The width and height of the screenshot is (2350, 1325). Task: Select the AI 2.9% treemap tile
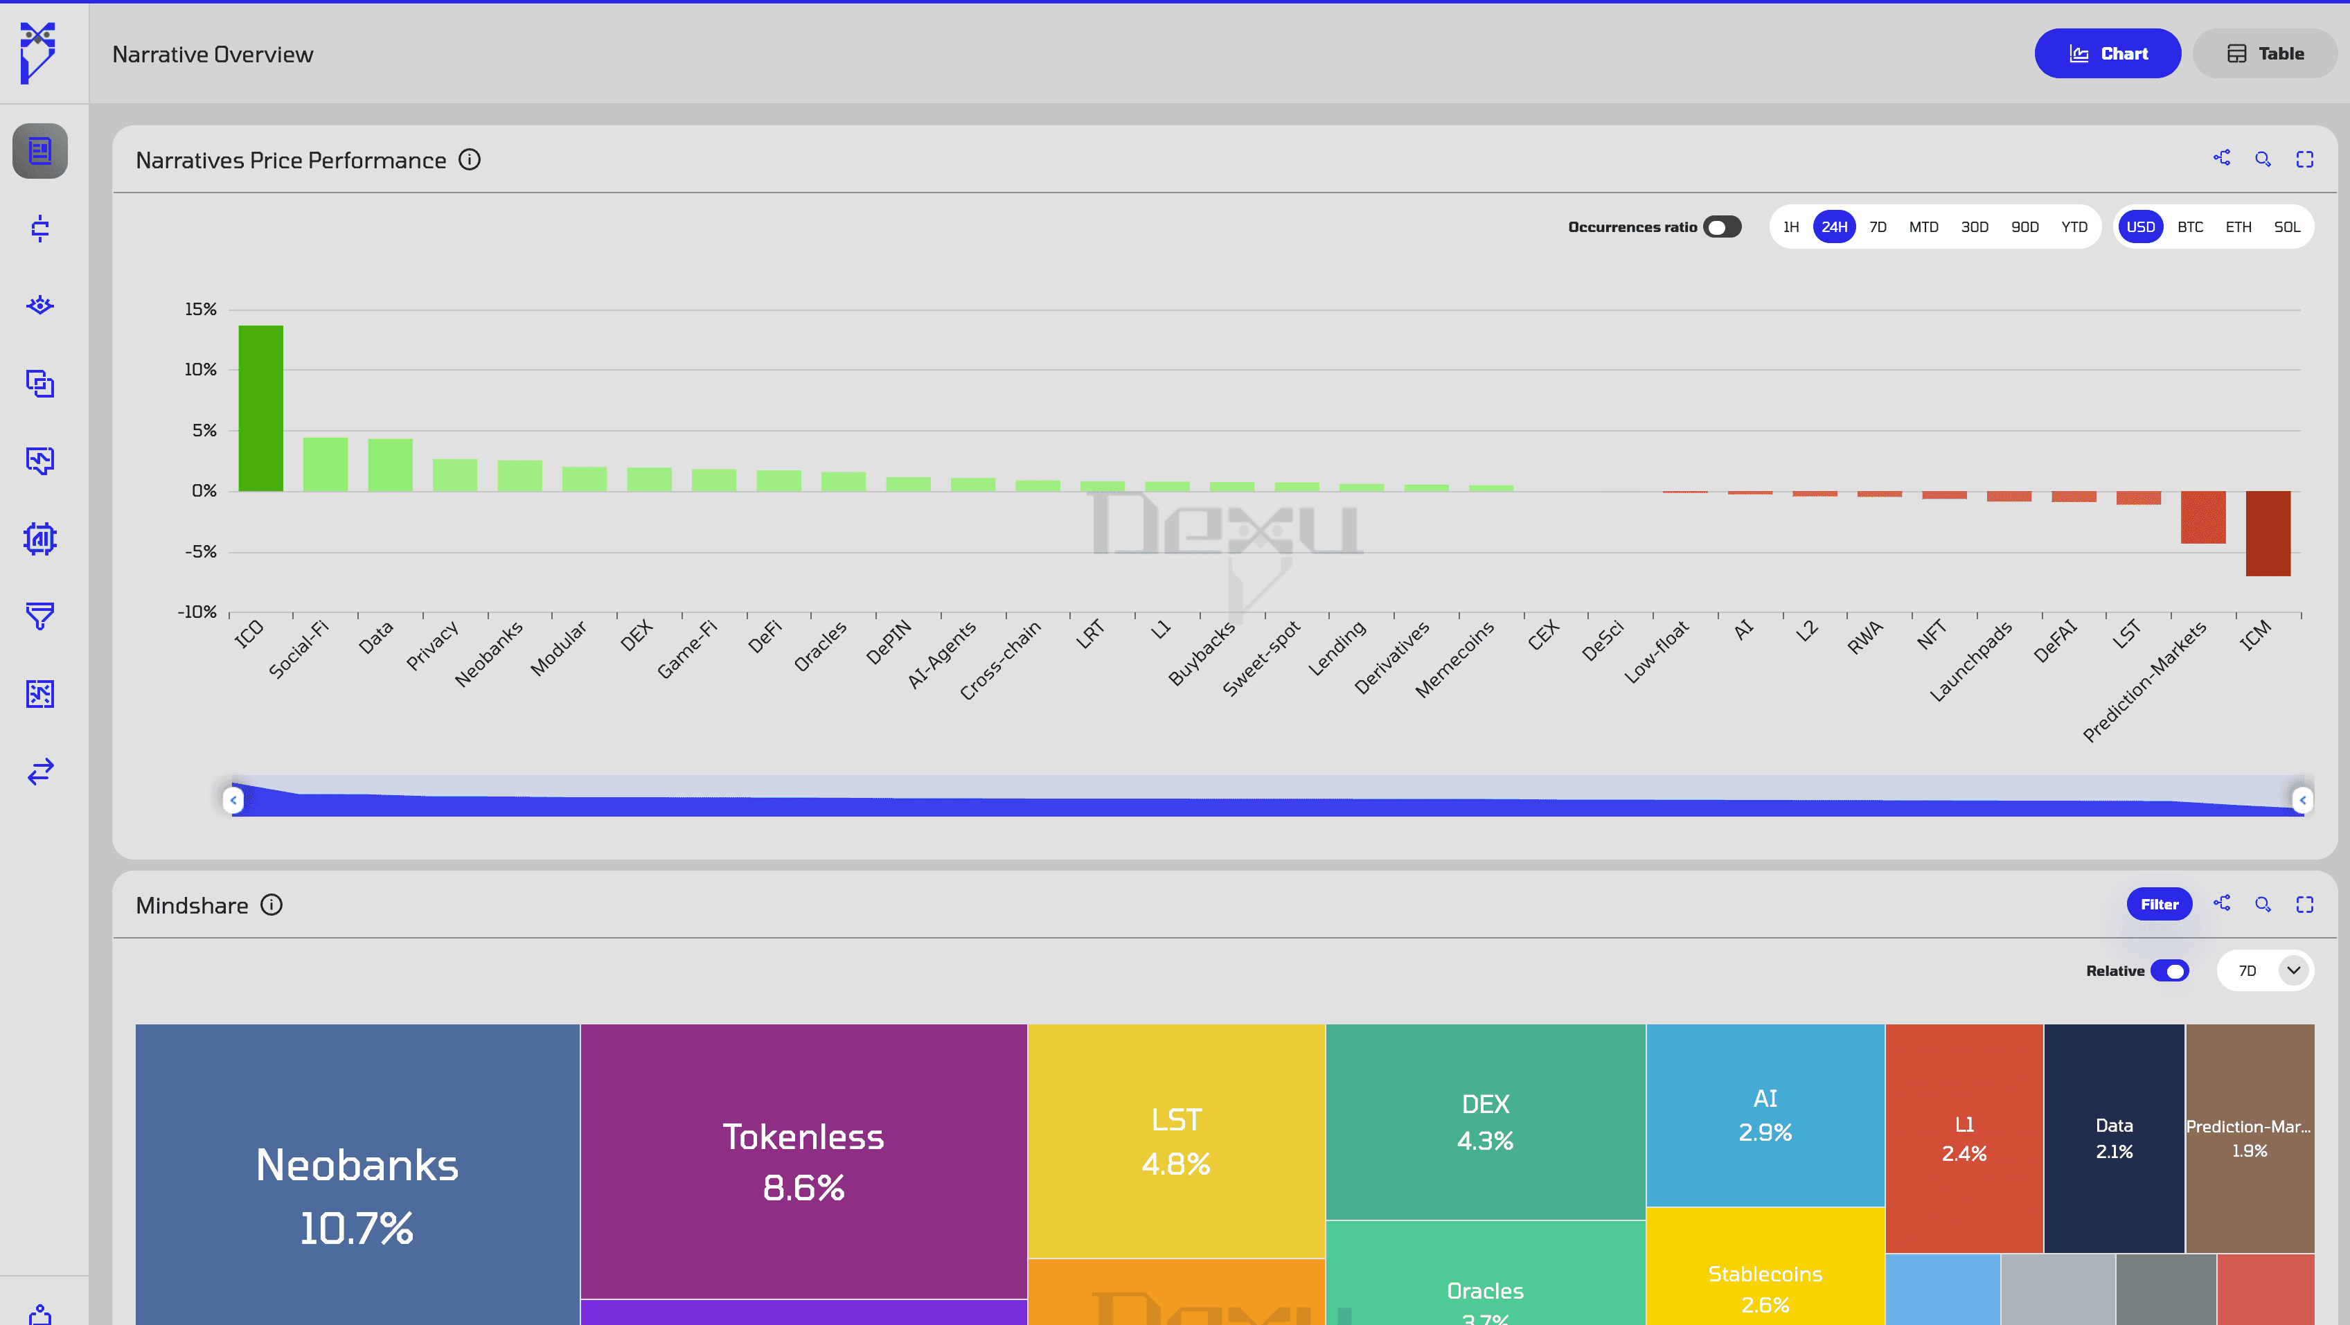(x=1765, y=1115)
